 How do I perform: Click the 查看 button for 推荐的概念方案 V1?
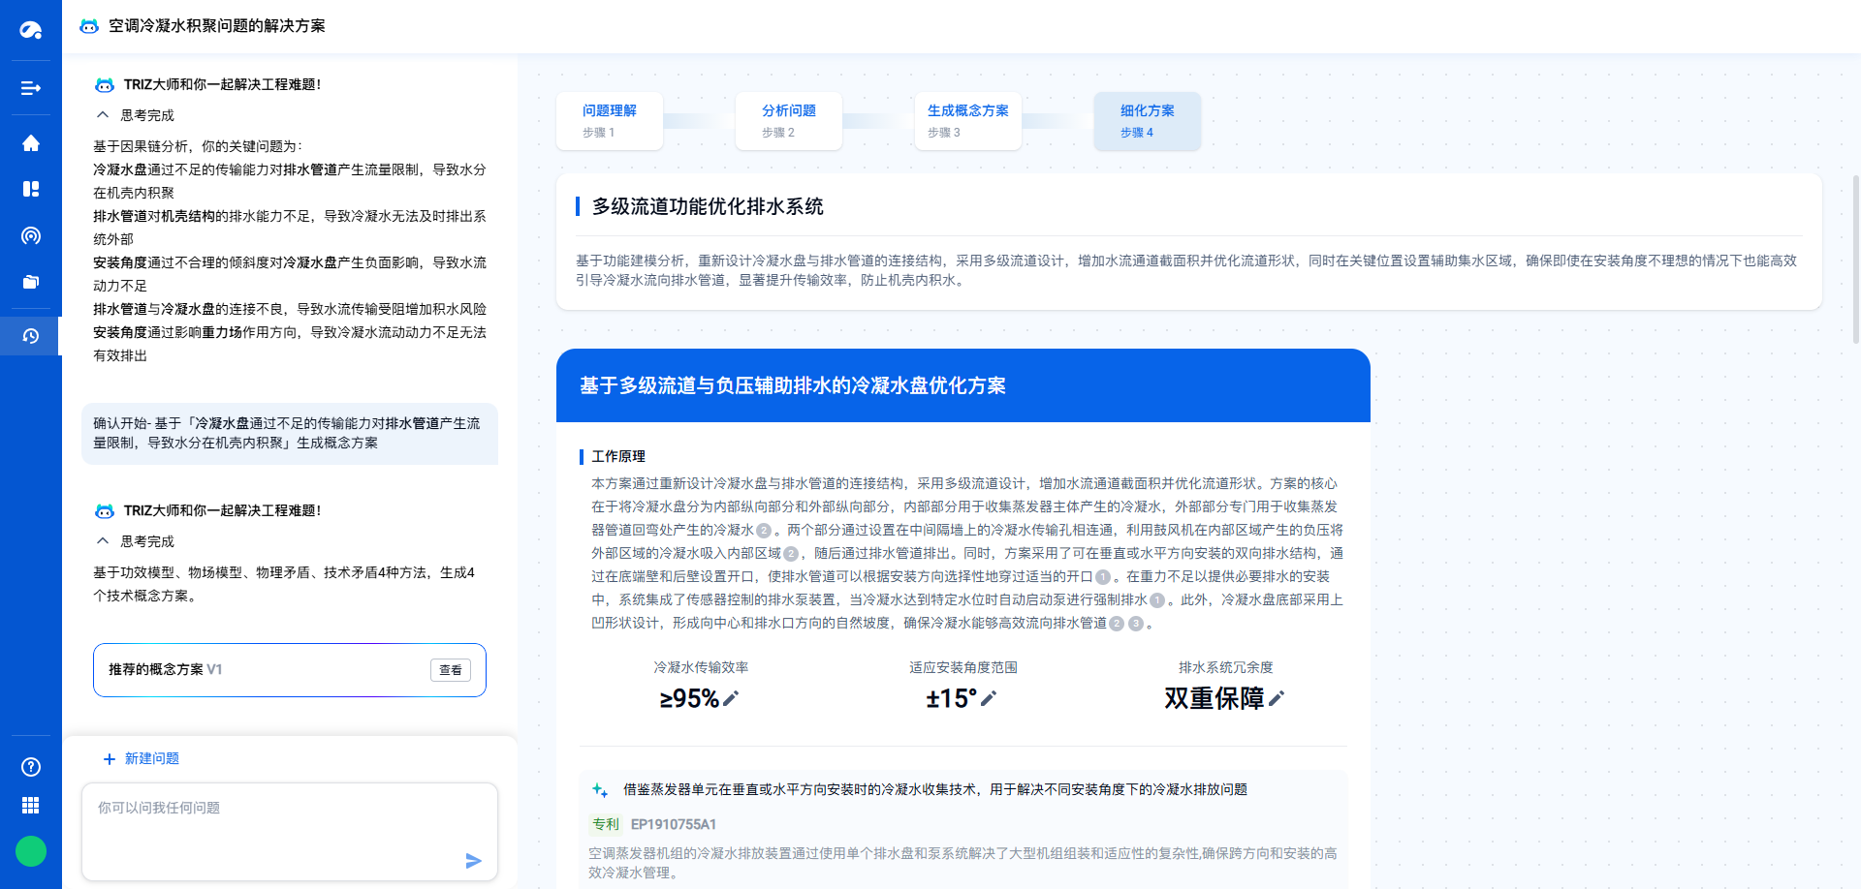click(x=450, y=669)
